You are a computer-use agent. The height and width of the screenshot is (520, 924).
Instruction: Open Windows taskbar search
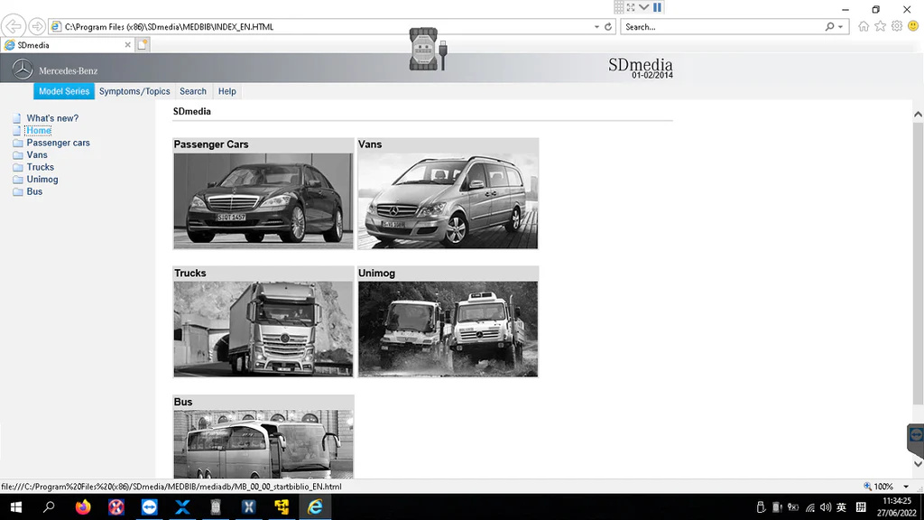(49, 507)
